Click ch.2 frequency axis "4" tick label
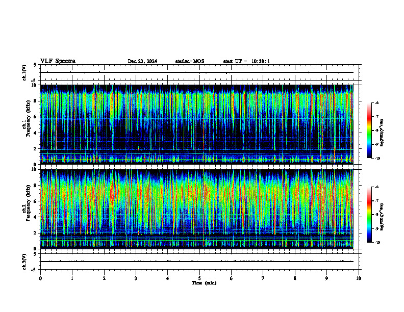The width and height of the screenshot is (404, 312). (36, 217)
